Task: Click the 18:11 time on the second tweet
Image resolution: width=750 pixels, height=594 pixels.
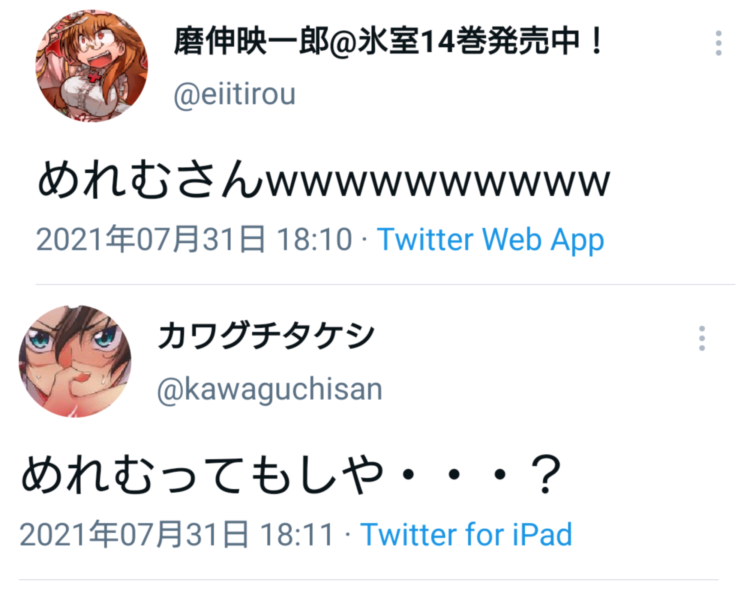Action: [297, 534]
